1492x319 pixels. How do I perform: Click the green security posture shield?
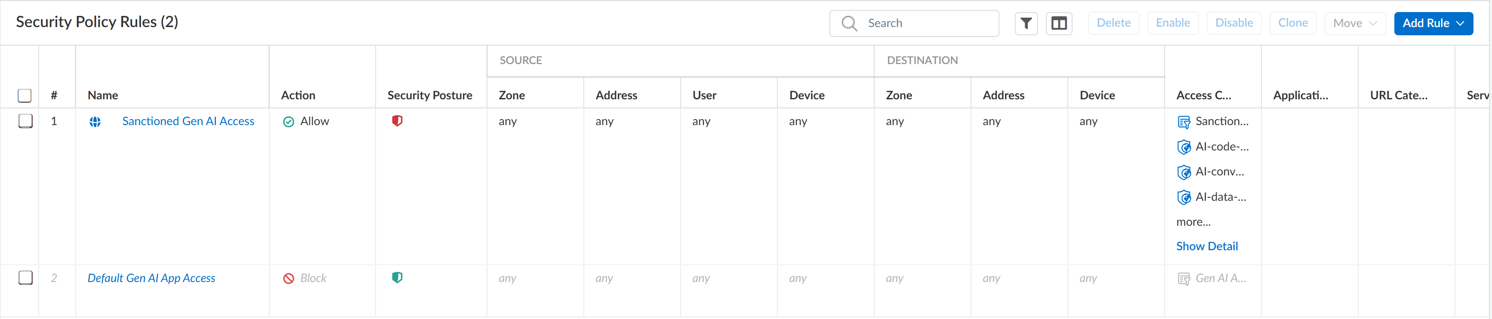pyautogui.click(x=397, y=278)
